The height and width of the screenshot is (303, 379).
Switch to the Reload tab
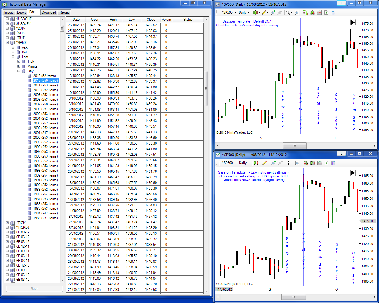64,12
